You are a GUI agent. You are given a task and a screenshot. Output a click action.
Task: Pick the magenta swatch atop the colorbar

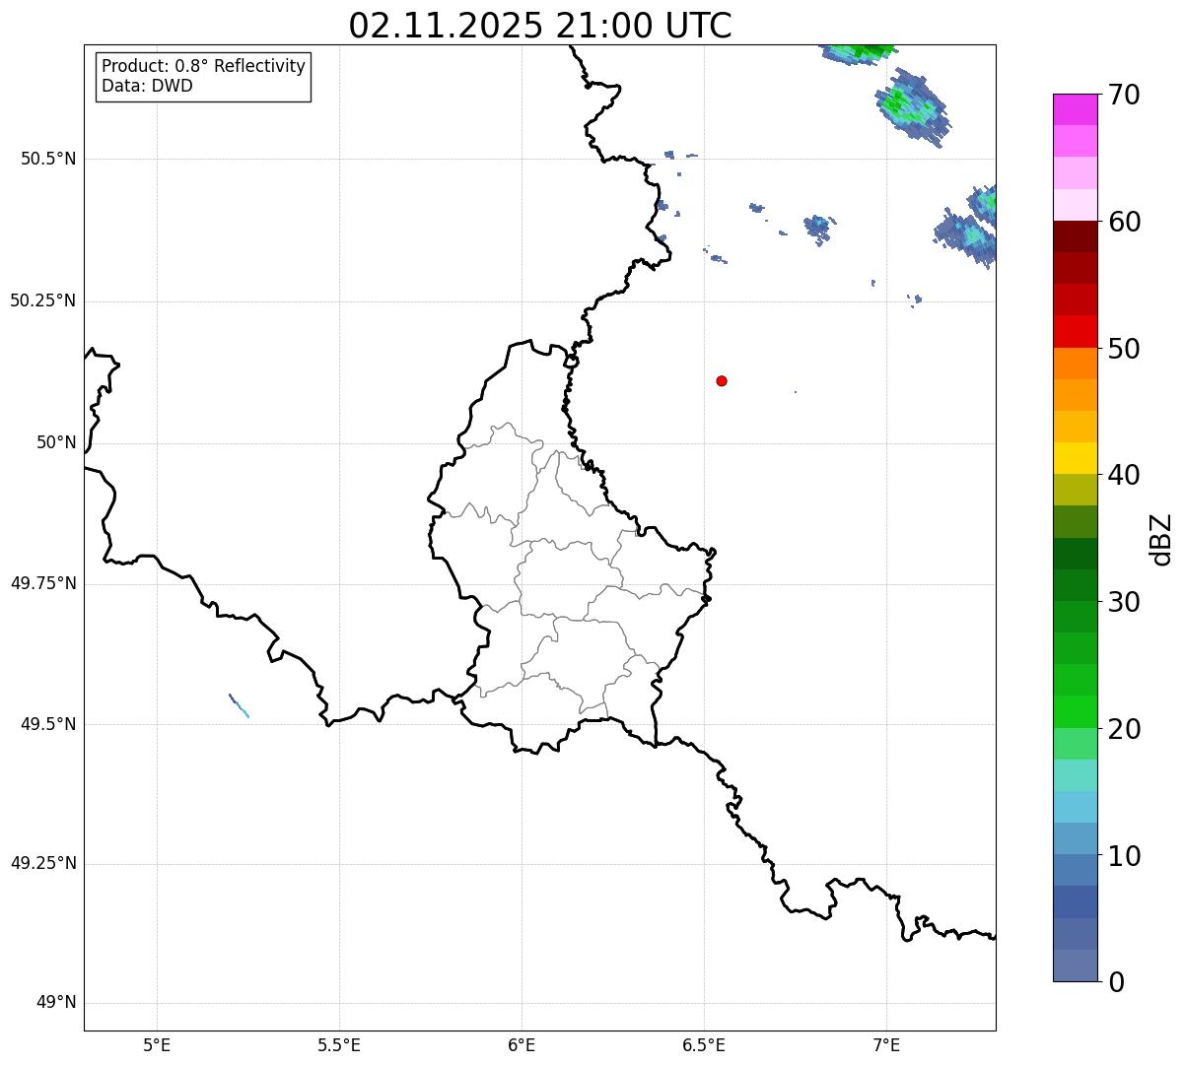coord(1075,109)
